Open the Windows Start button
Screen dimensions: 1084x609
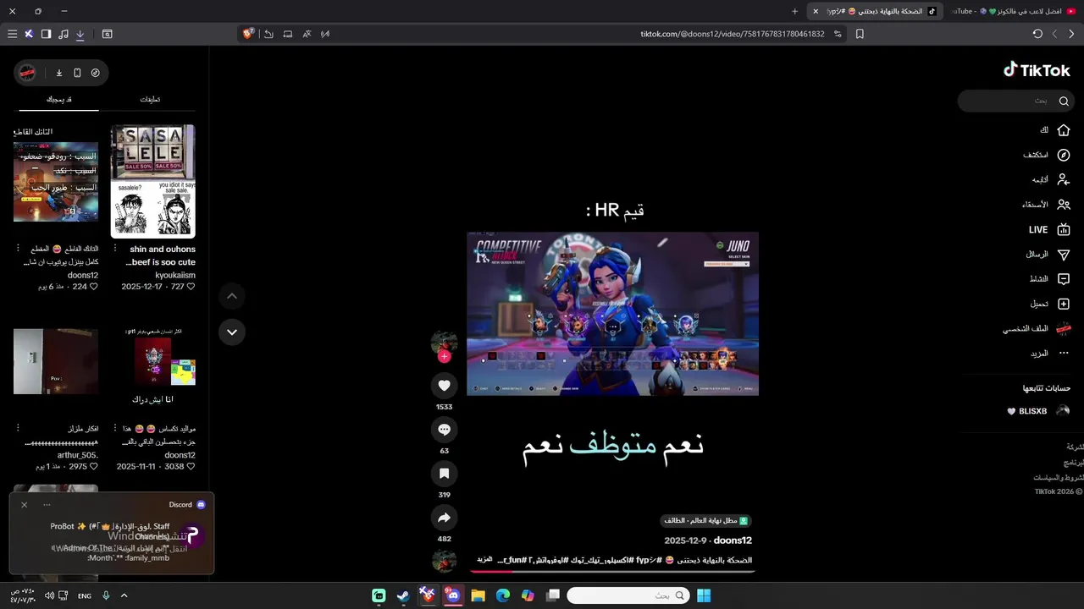tap(704, 596)
